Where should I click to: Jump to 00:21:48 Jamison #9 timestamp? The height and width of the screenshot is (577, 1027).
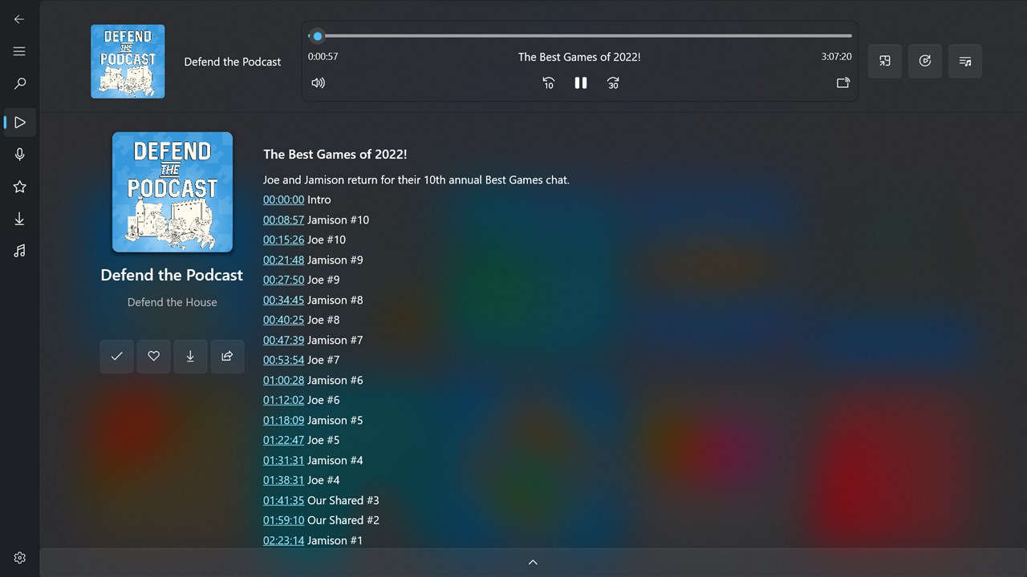(x=283, y=260)
